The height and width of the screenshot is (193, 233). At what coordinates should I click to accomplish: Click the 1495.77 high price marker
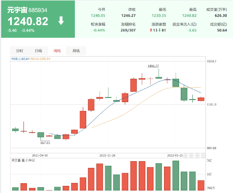tap(153, 66)
